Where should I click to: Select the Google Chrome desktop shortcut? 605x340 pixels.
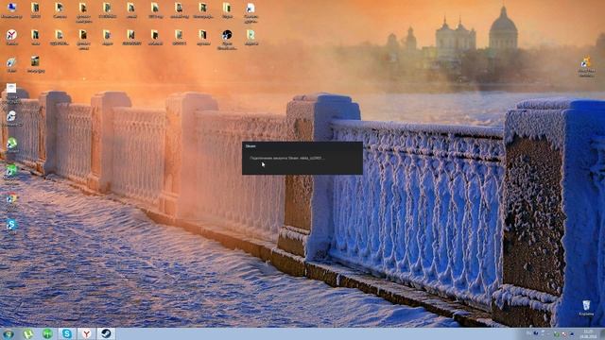coord(11,200)
